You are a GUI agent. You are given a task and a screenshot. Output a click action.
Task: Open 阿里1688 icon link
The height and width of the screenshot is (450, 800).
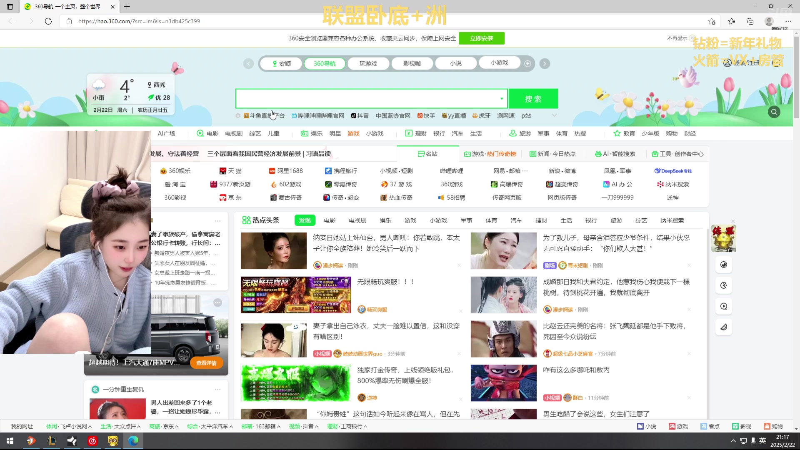click(x=286, y=171)
